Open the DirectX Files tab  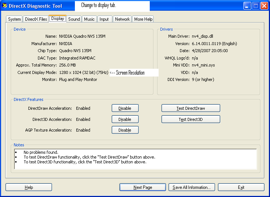(36, 19)
